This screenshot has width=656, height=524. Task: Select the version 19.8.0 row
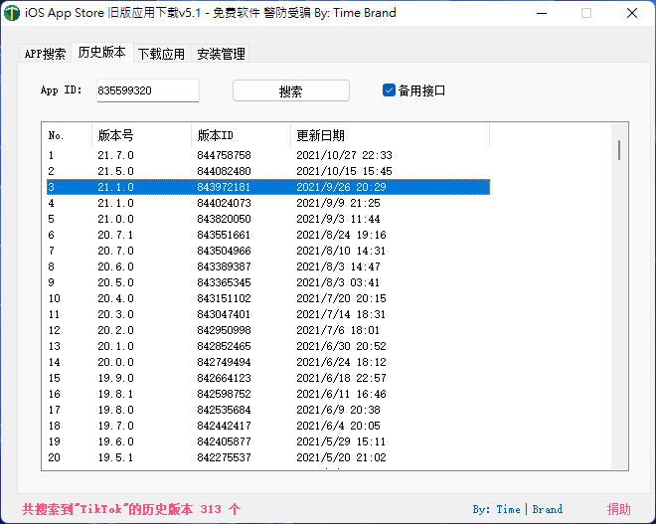click(267, 410)
